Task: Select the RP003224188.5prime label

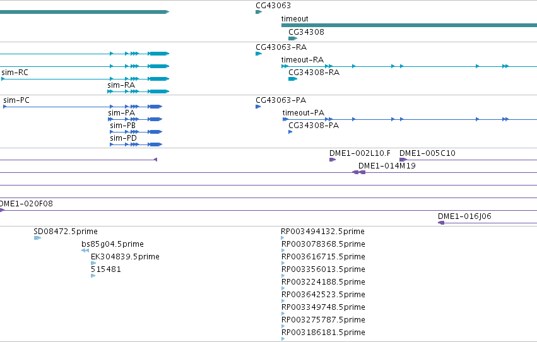Action: pyautogui.click(x=323, y=283)
